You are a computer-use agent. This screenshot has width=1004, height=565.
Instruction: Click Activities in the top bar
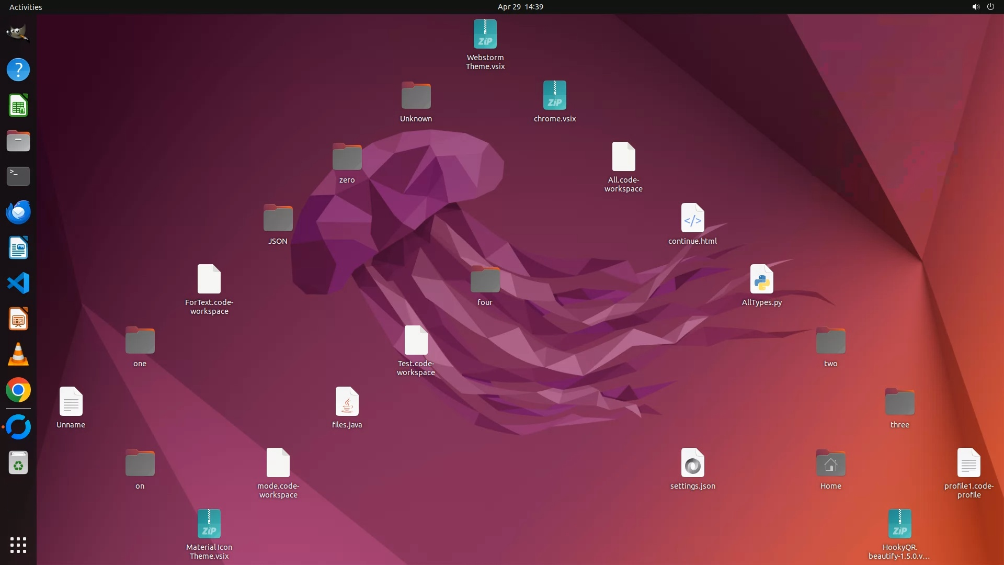point(26,7)
